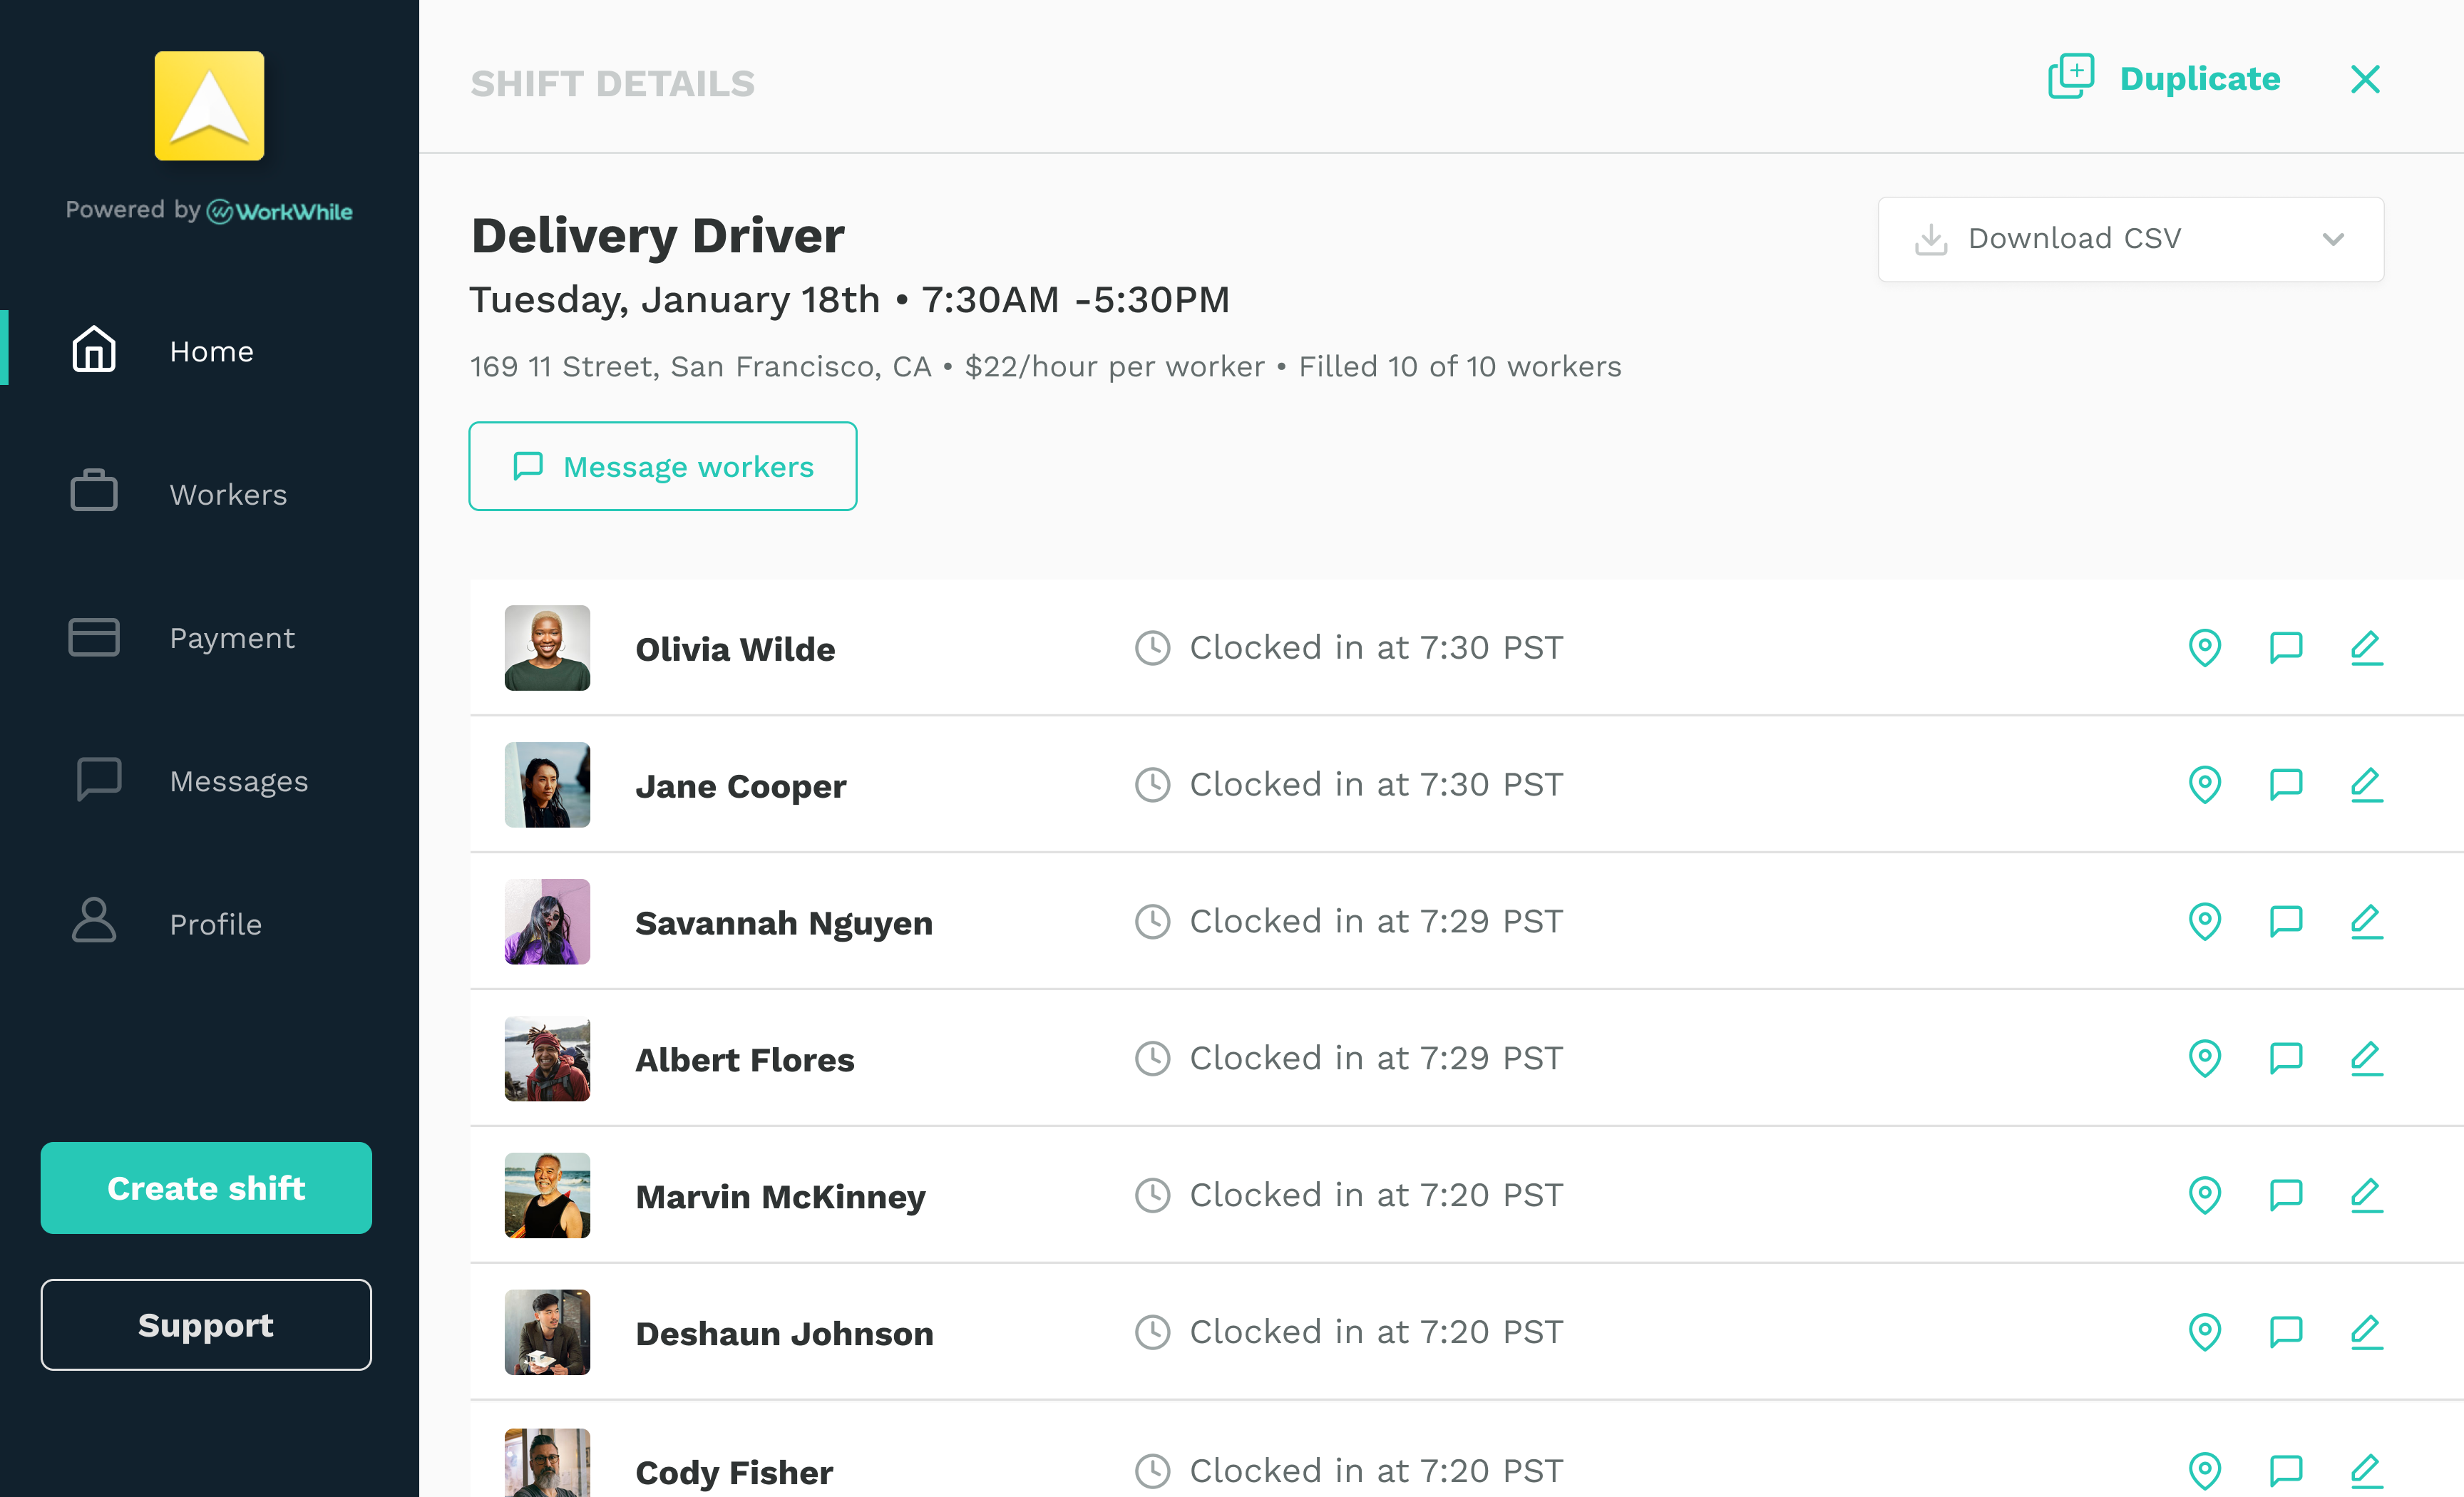Close the shift details panel
The width and height of the screenshot is (2464, 1497).
click(2364, 79)
